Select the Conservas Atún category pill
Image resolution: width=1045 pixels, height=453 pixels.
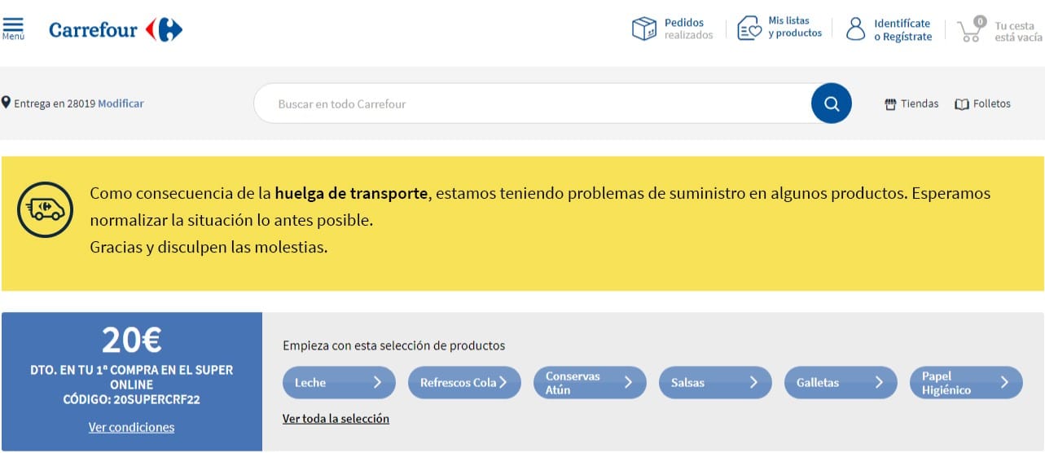(x=590, y=382)
